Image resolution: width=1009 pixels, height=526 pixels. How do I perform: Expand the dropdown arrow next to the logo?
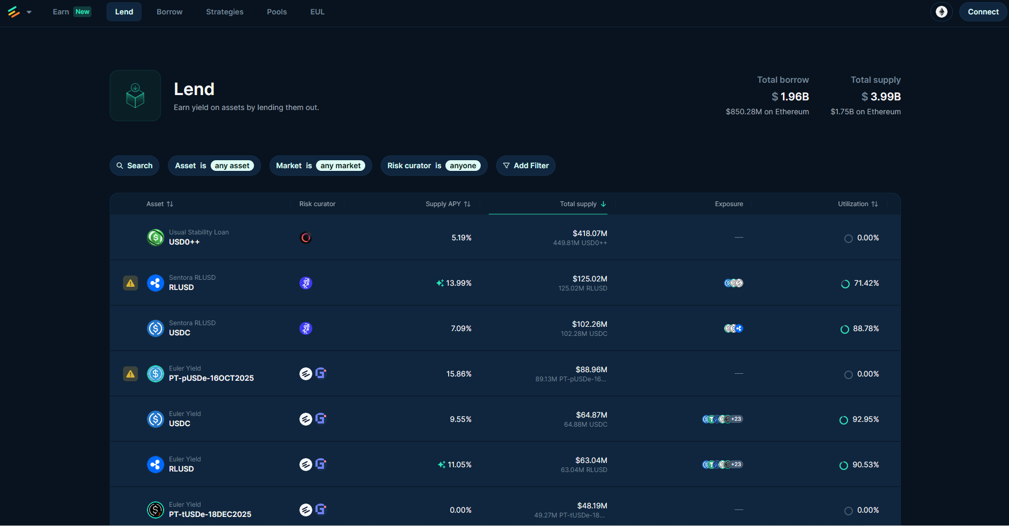point(29,12)
